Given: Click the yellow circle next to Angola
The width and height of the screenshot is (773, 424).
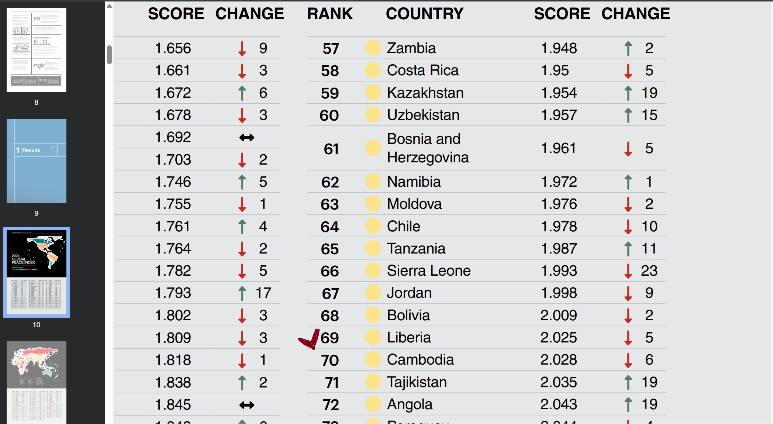Looking at the screenshot, I should (373, 404).
